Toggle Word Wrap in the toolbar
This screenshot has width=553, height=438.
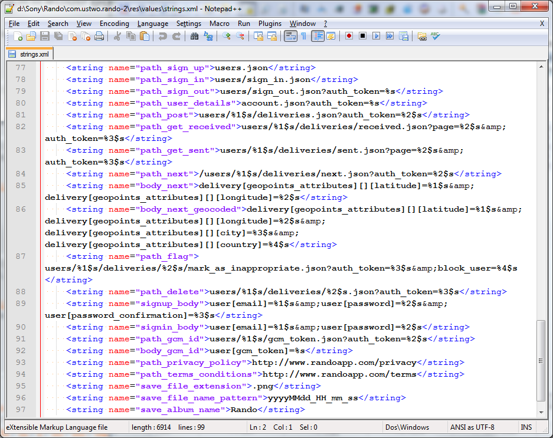click(290, 36)
